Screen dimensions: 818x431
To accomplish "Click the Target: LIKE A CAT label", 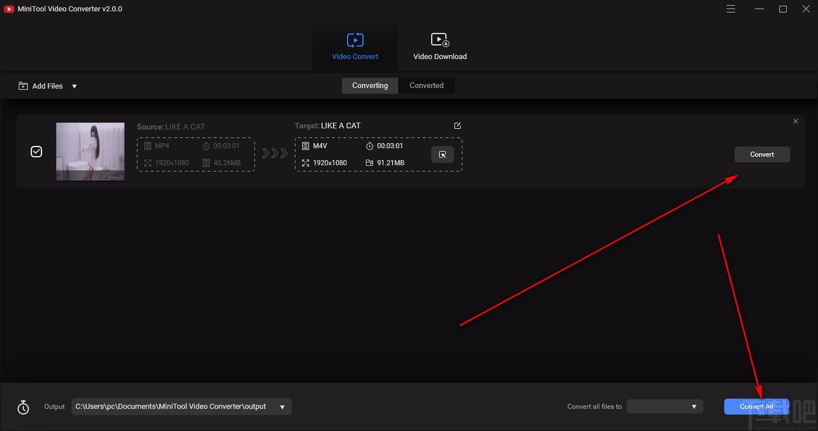I will (x=328, y=125).
